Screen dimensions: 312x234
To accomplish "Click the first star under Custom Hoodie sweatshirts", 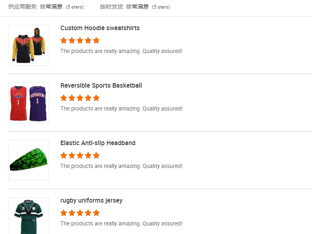I will 64,40.
